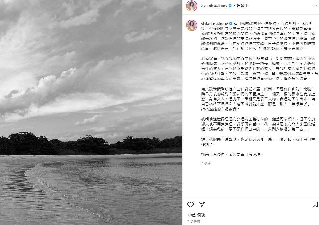Image resolution: width=319 pixels, height=225 pixels.
Task: Click the black and white beach photo
Action: 91,112
